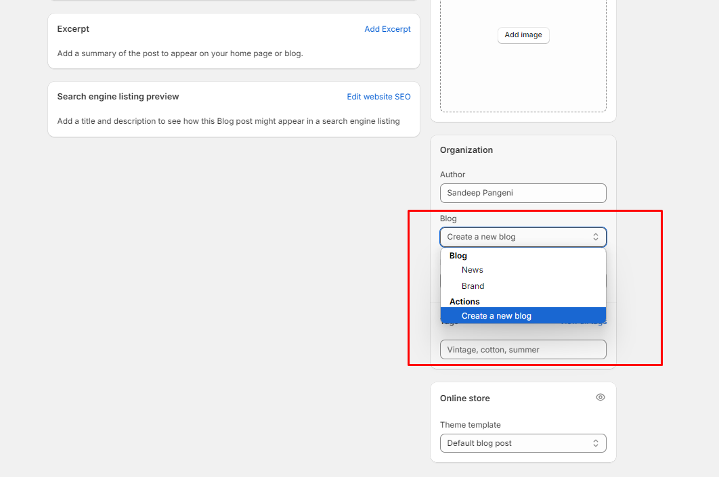The image size is (719, 477).
Task: Choose the Brand blog option
Action: (473, 286)
